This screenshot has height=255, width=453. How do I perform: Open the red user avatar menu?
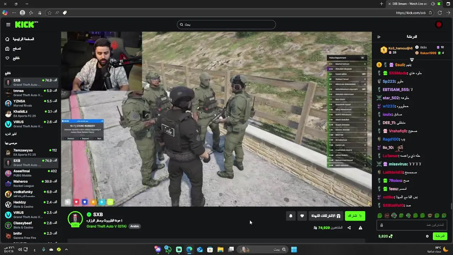(439, 24)
